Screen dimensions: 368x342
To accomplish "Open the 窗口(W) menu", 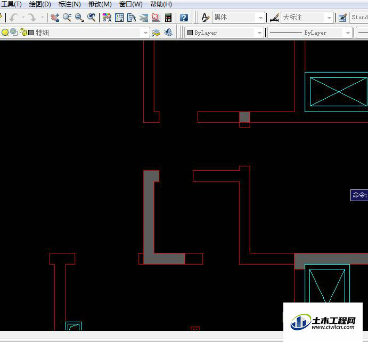I will point(130,4).
